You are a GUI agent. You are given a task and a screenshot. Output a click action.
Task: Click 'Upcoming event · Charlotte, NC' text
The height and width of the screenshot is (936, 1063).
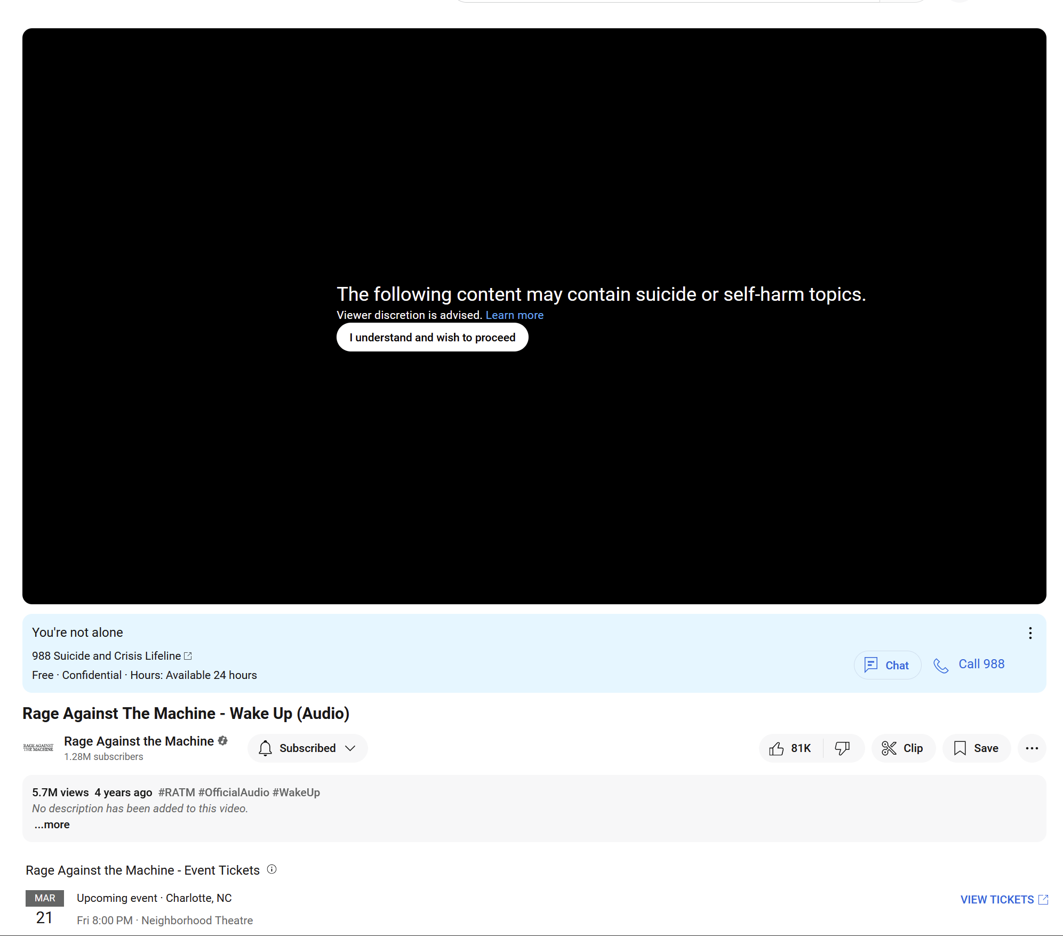154,898
